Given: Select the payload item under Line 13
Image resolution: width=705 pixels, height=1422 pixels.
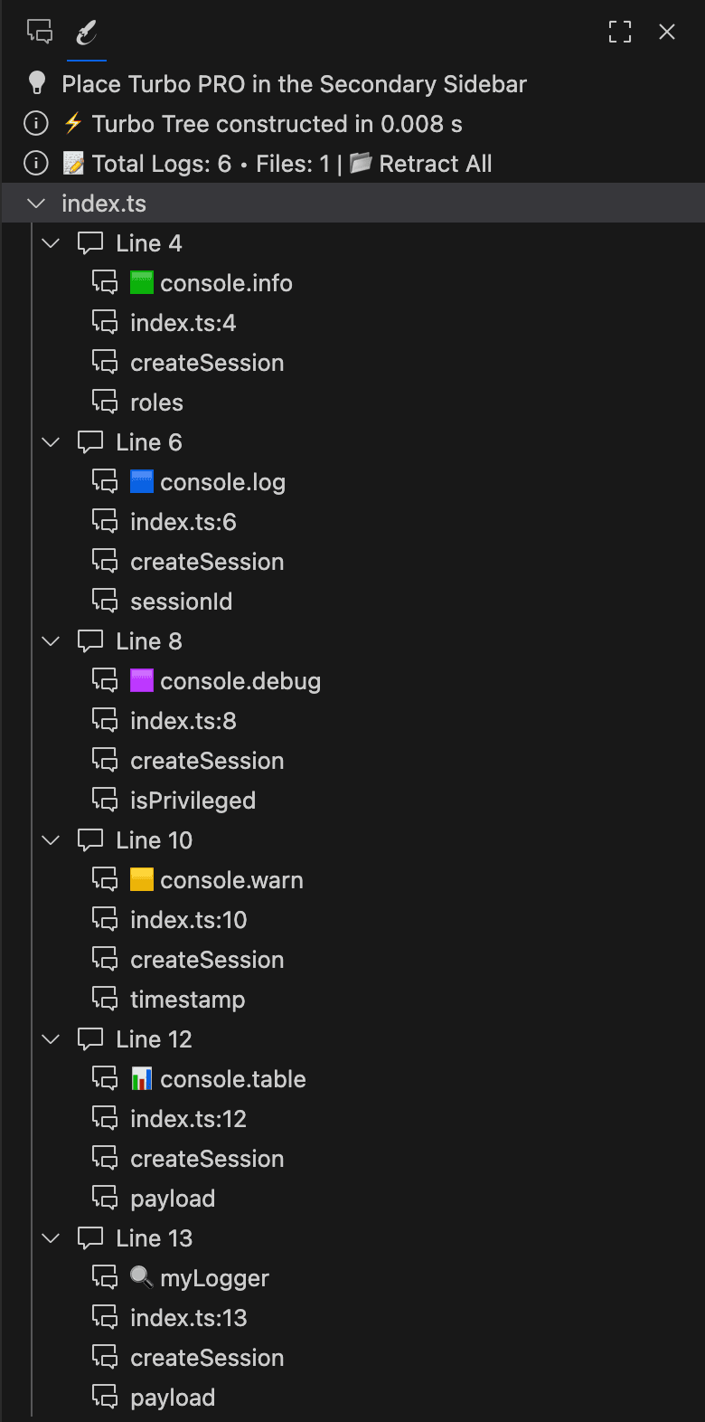Looking at the screenshot, I should point(172,1397).
